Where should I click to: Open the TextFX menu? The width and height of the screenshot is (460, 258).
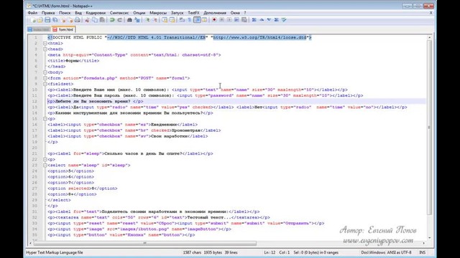[x=193, y=13]
